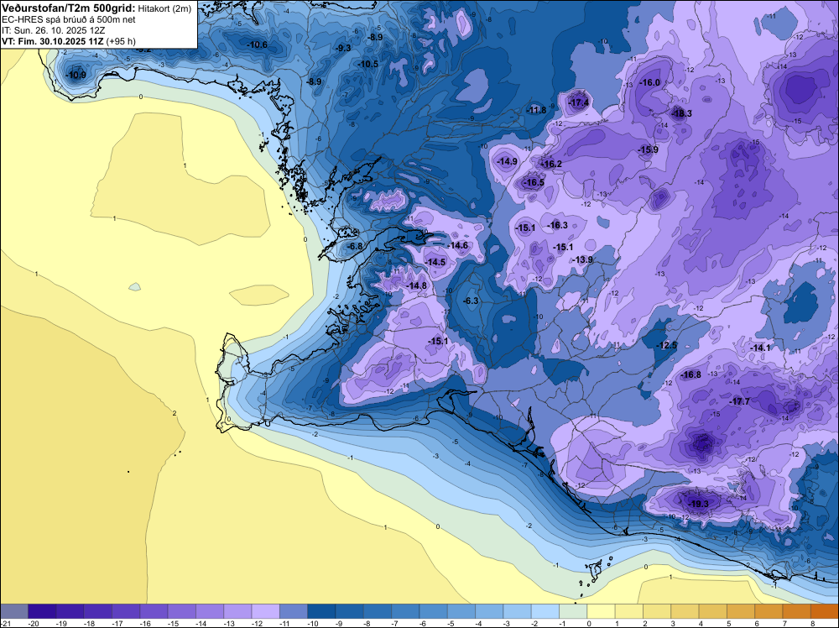The image size is (839, 628).
Task: Select the light lavender legend swatch labeled -12
Action: tap(265, 611)
